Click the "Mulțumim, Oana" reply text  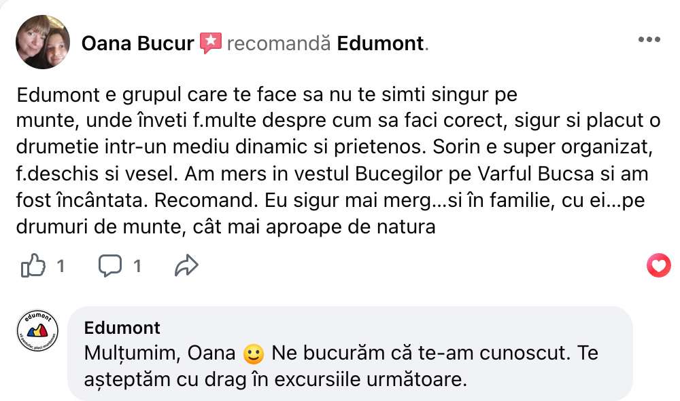point(160,354)
